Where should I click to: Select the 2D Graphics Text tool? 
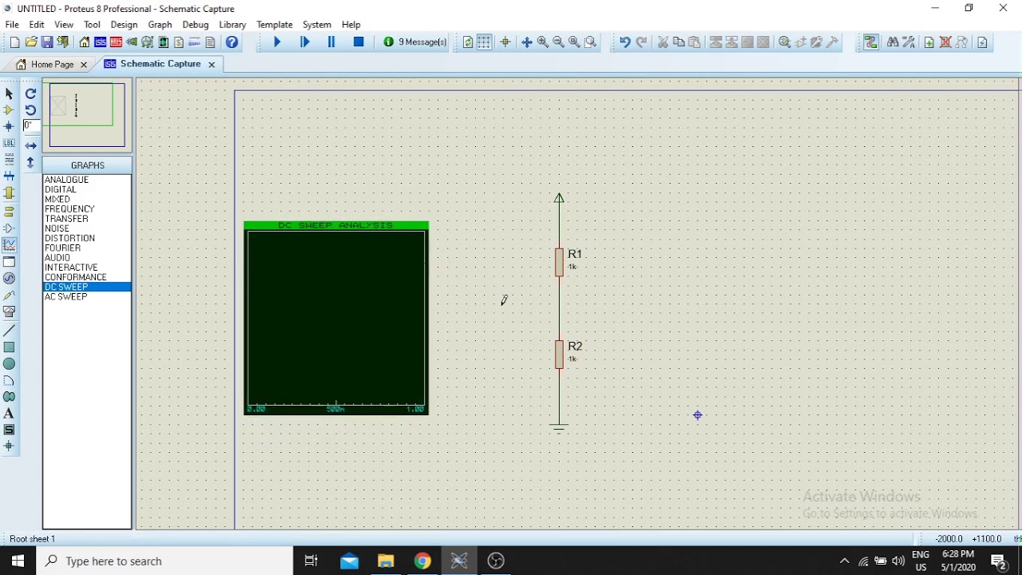[x=9, y=414]
